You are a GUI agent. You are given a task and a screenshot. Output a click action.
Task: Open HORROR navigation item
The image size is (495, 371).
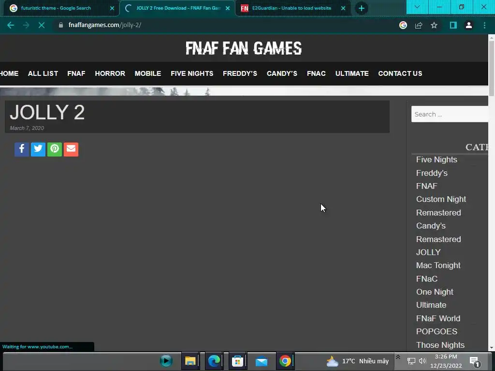[110, 73]
